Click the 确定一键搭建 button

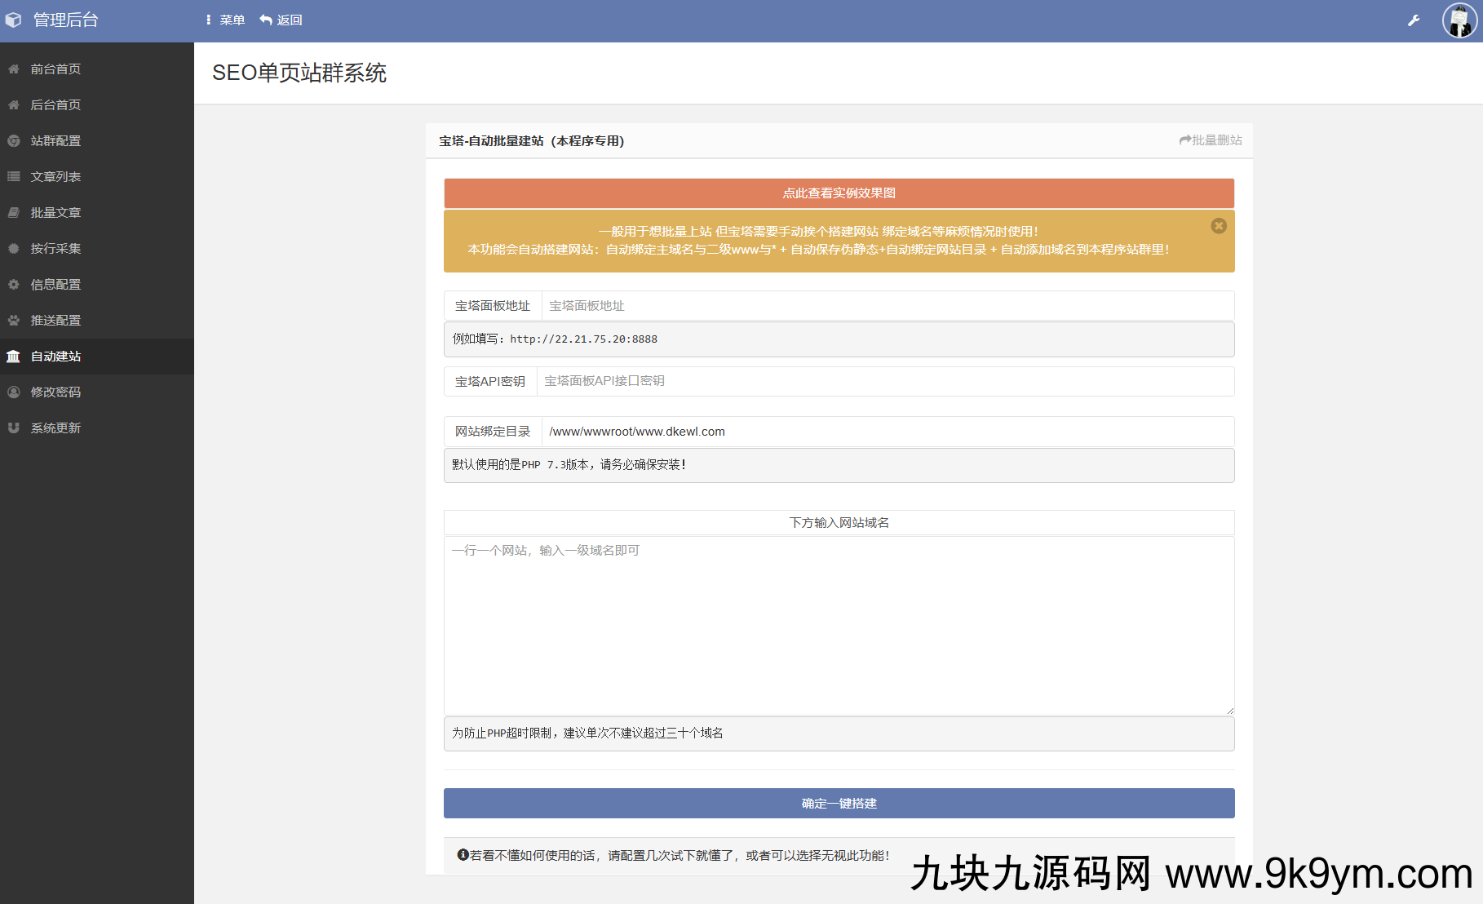839,803
